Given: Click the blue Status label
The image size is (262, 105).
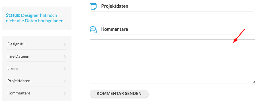Looking at the screenshot, I should coord(13,15).
